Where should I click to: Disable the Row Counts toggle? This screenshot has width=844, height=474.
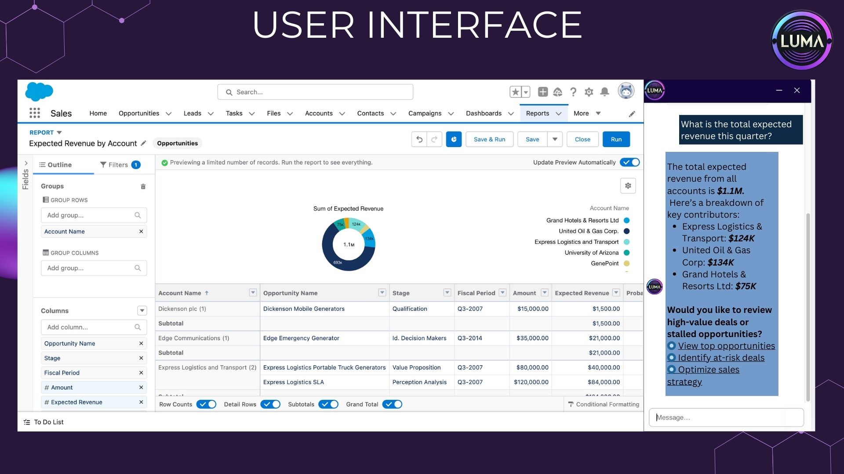click(206, 404)
